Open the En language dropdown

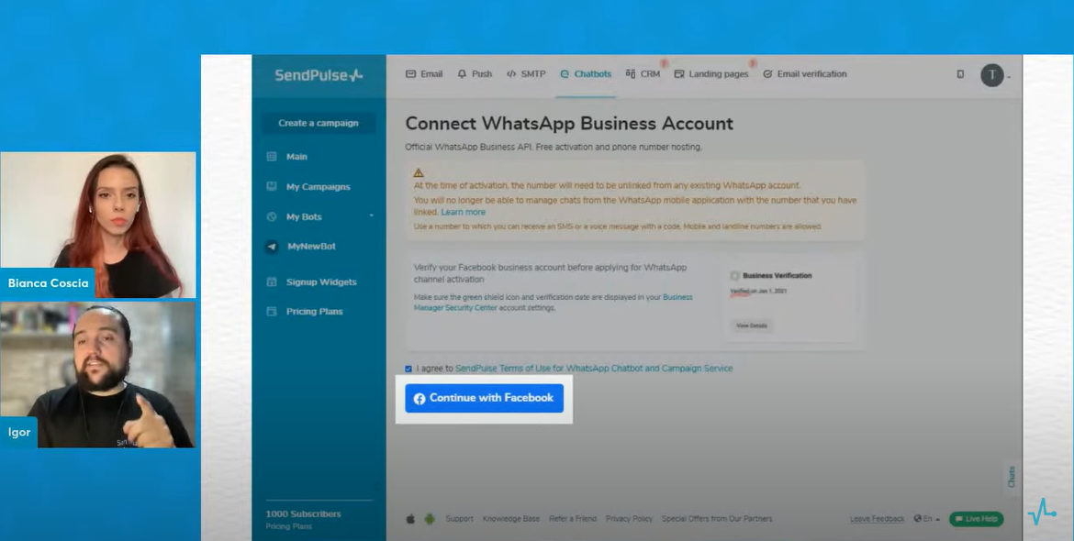coord(927,519)
